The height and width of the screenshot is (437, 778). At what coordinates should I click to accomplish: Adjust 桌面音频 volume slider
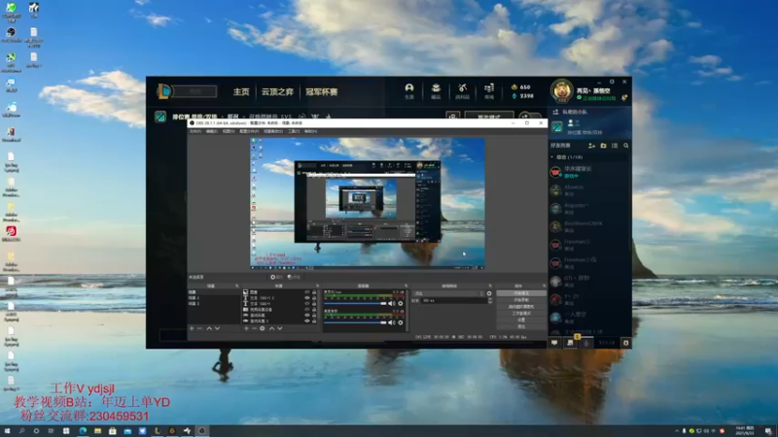355,322
